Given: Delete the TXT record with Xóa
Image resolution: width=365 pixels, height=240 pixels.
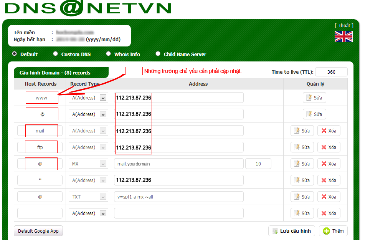Looking at the screenshot, I should (329, 197).
